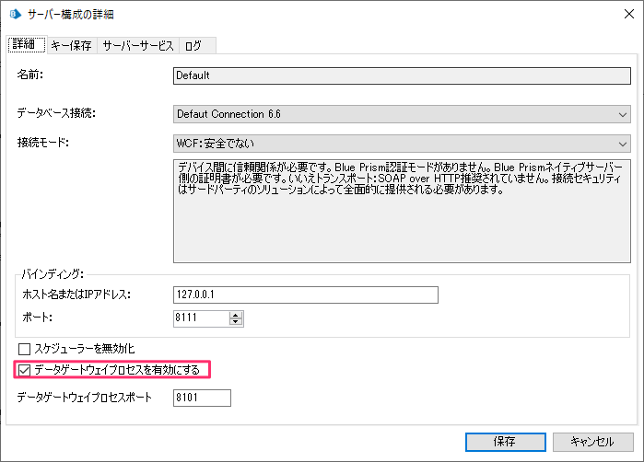Expand the データベース接続 dropdown
Image resolution: width=644 pixels, height=462 pixels.
tap(402, 114)
